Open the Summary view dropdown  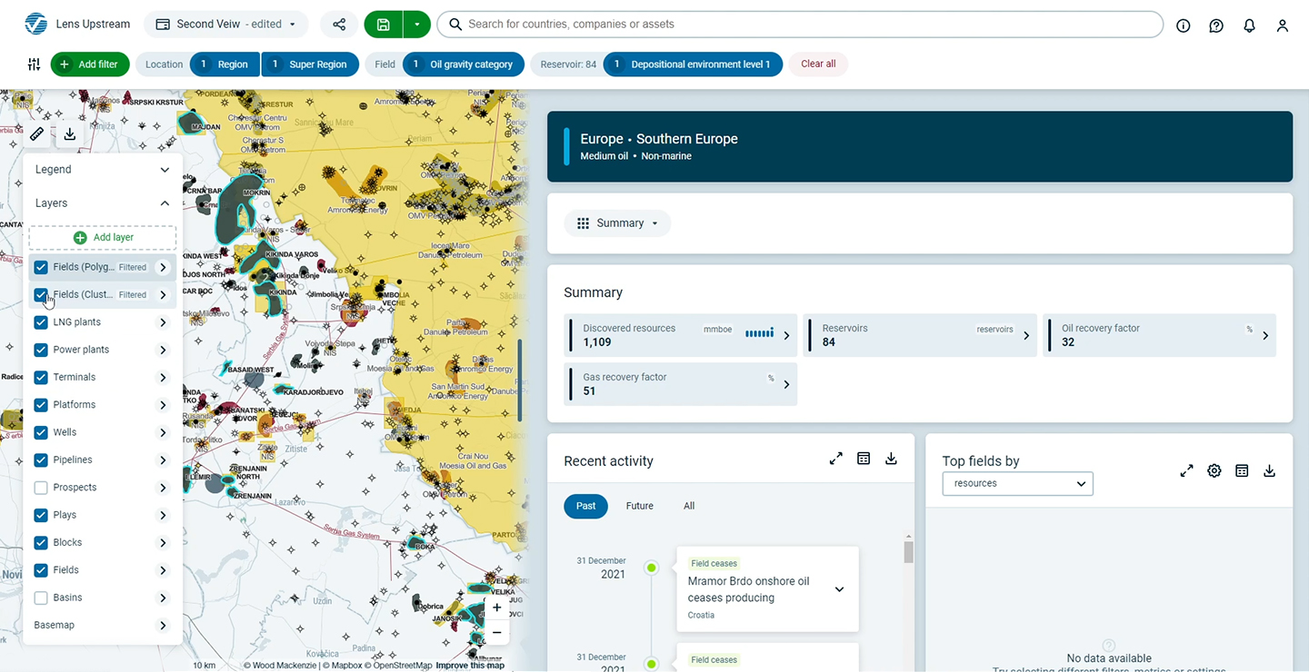tap(618, 223)
